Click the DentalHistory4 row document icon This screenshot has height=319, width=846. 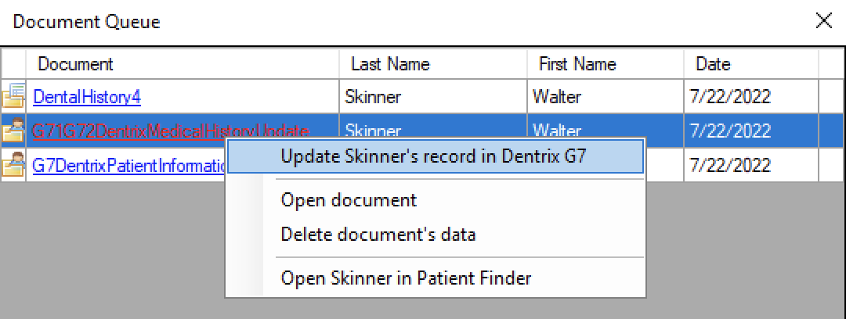13,96
